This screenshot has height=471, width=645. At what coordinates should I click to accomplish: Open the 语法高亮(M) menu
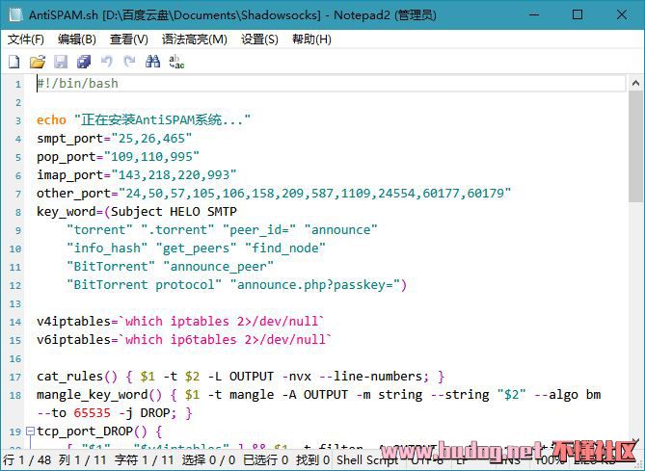(x=194, y=39)
